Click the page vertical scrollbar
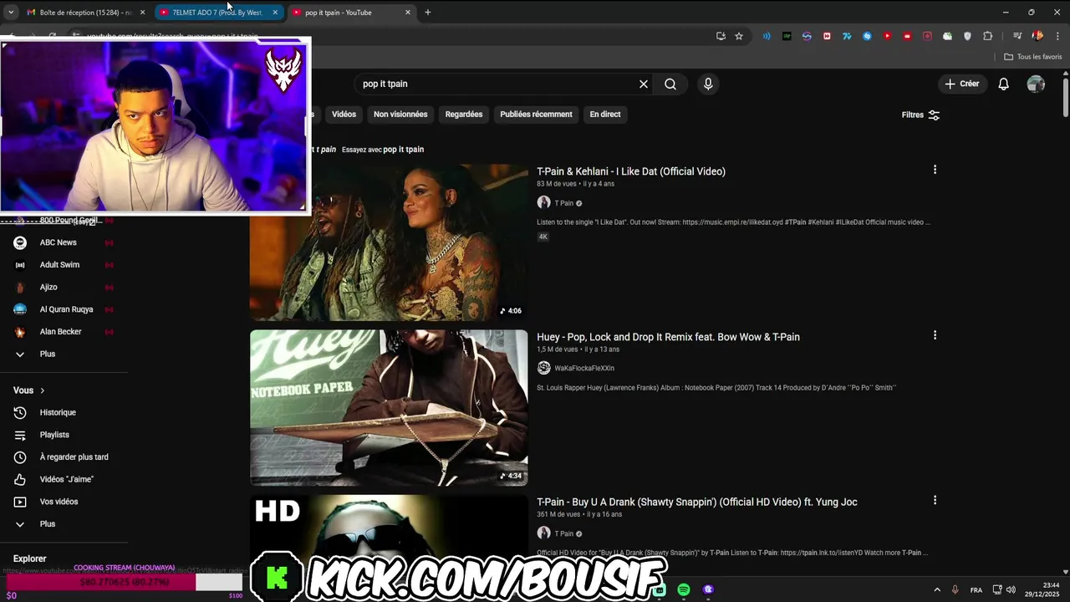The height and width of the screenshot is (602, 1070). click(1065, 99)
